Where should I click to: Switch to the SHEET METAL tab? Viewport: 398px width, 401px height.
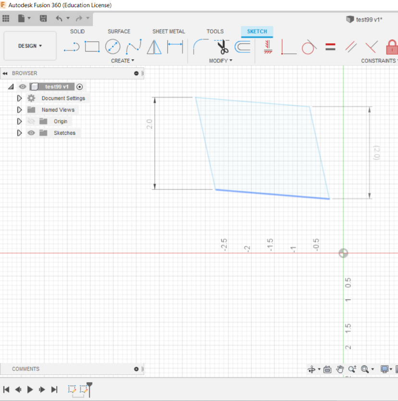coord(169,31)
